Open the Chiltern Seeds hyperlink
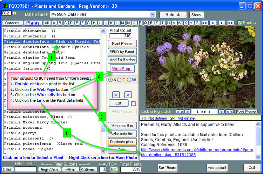The height and width of the screenshot is (174, 263). click(197, 152)
